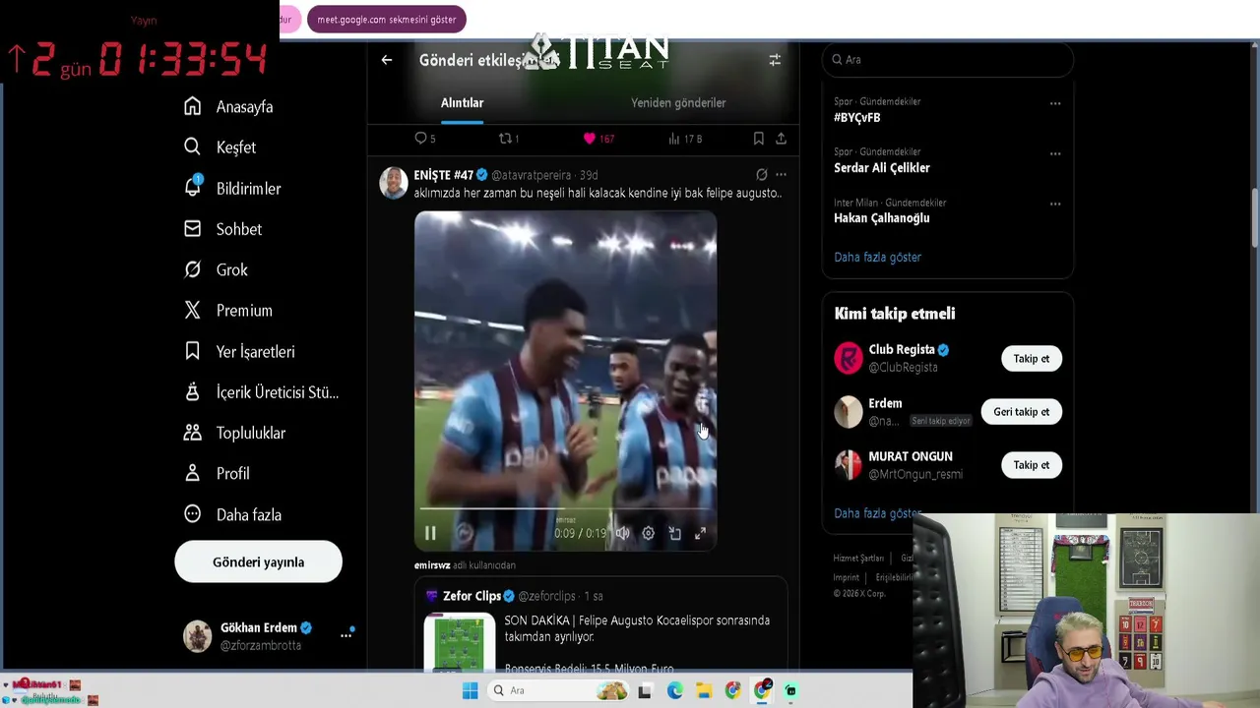Image resolution: width=1260 pixels, height=708 pixels.
Task: Open ENİŞTE #47 profile avatar
Action: pyautogui.click(x=394, y=183)
